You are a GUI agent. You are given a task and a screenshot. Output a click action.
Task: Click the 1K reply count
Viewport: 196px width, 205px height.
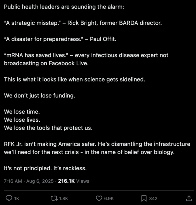click(17, 199)
